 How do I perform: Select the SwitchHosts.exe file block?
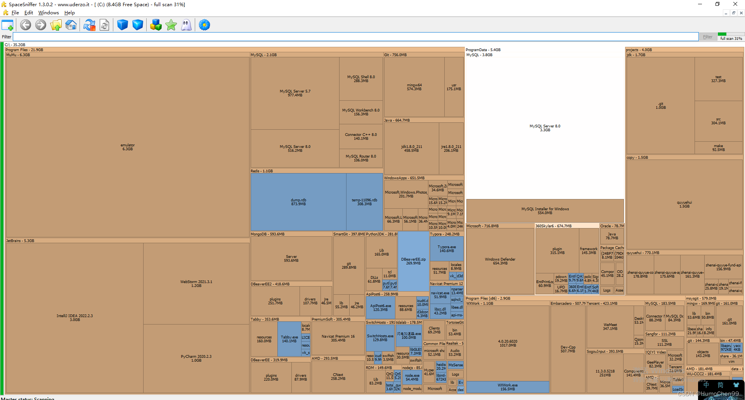[380, 338]
